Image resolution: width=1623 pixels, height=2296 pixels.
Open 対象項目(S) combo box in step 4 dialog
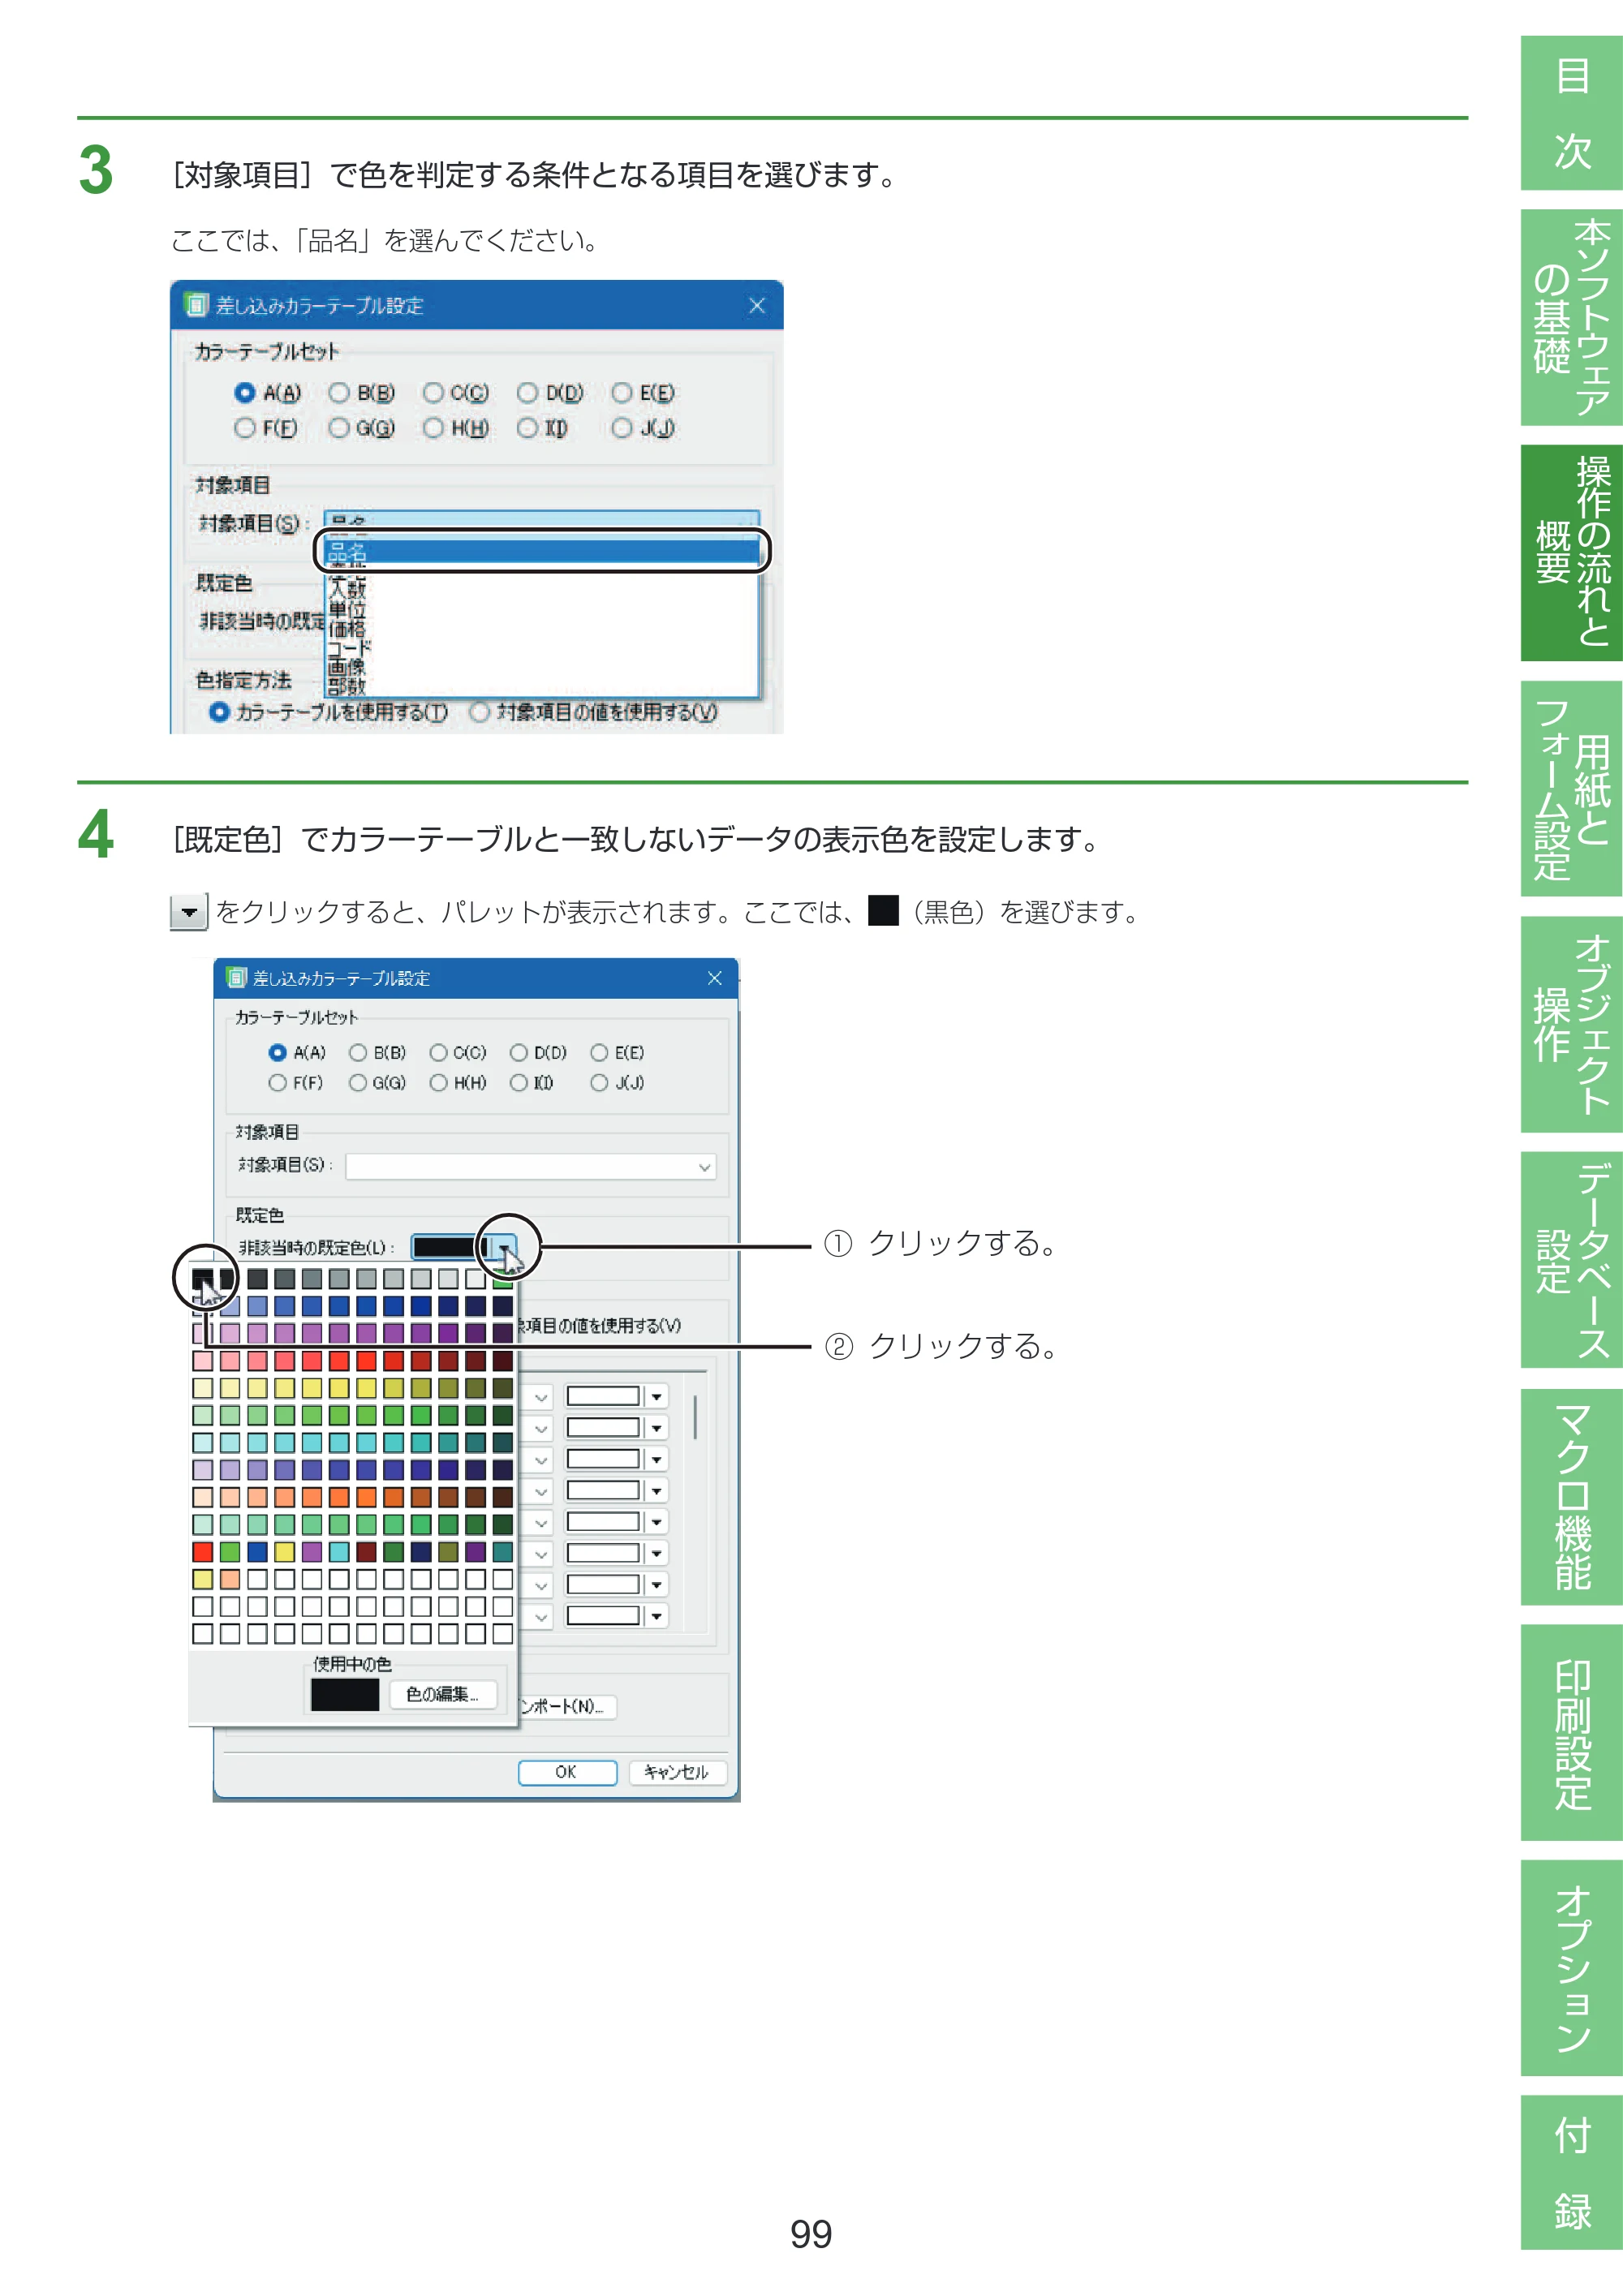[531, 1167]
